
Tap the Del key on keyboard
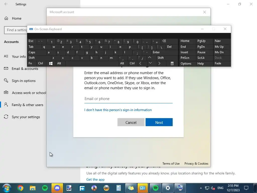pyautogui.click(x=172, y=47)
